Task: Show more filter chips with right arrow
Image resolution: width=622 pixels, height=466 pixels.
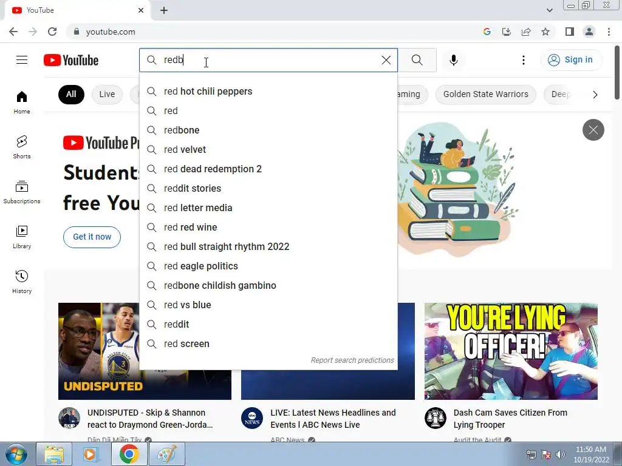Action: coord(595,94)
